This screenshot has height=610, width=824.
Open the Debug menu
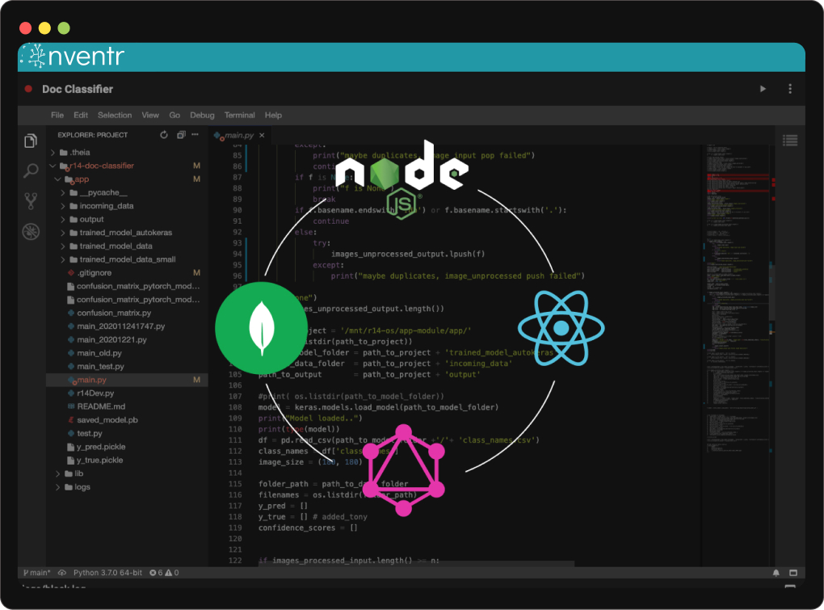tap(202, 115)
